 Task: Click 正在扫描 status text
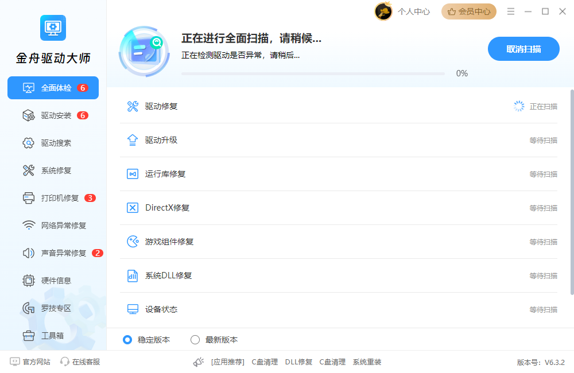pyautogui.click(x=543, y=107)
